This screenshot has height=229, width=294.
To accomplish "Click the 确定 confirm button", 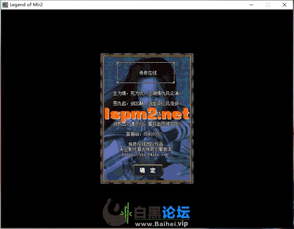I will tap(148, 170).
